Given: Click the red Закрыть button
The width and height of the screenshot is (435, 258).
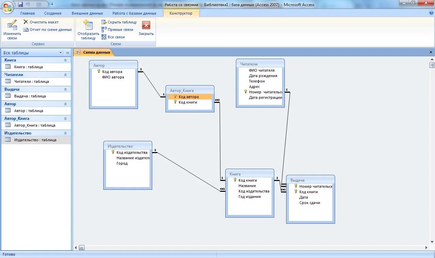Looking at the screenshot, I should (146, 29).
